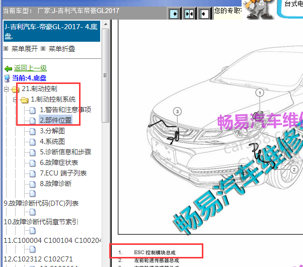Click the J-吉利汽车-帝豪GL-2017- 4.底盘 header
Viewport: 303px width, 267px height.
point(52,31)
